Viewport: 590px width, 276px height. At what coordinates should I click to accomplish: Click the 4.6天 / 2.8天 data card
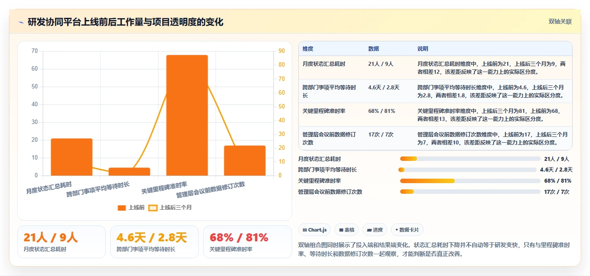(154, 242)
